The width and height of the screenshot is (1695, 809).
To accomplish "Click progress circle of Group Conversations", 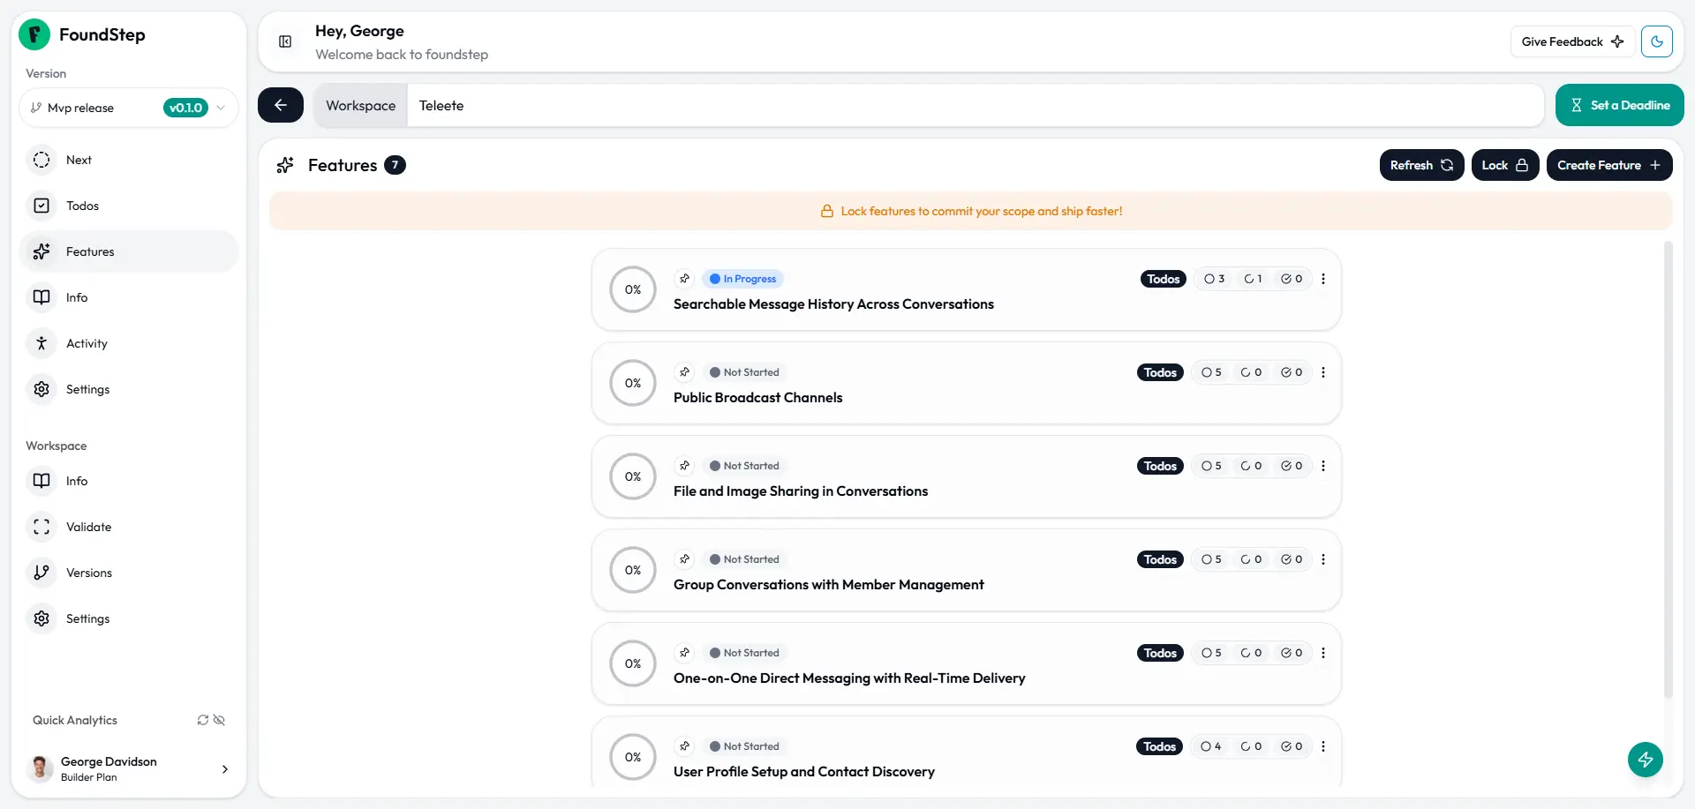I will coord(633,570).
